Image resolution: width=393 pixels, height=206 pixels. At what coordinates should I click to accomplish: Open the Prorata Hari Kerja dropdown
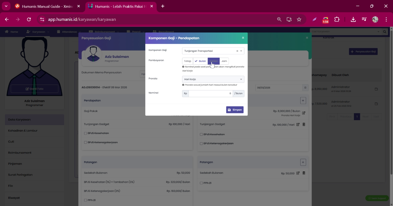pyautogui.click(x=213, y=79)
